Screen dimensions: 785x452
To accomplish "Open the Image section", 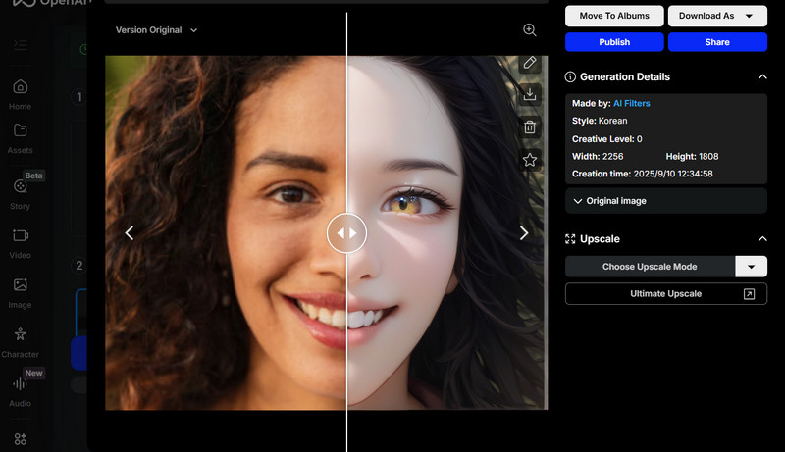I will (20, 285).
